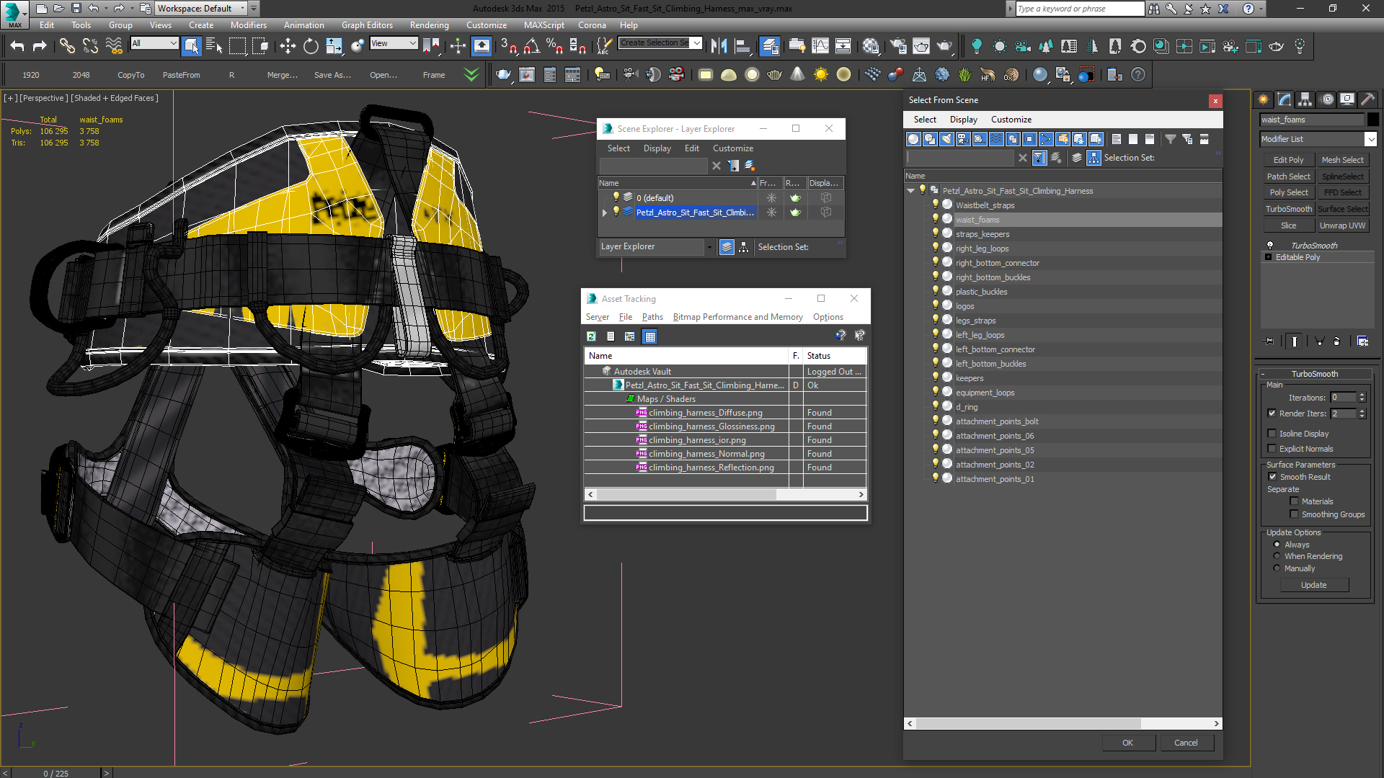Click the Mirror tool icon
1384x778 pixels.
719,46
